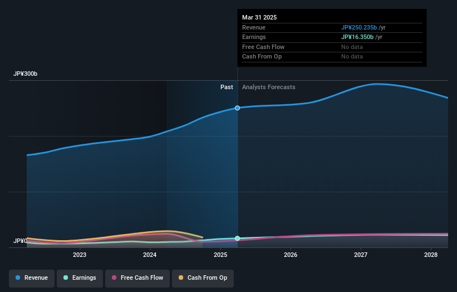Toggle the Cash From Op legend button
This screenshot has width=457, height=292.
pyautogui.click(x=203, y=278)
